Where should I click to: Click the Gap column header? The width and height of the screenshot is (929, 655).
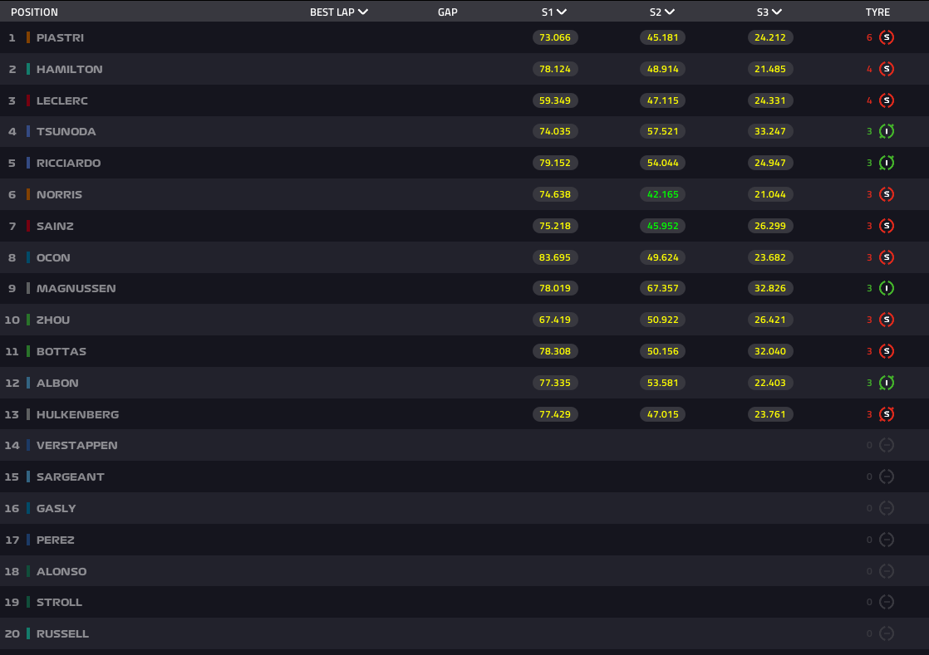point(447,12)
